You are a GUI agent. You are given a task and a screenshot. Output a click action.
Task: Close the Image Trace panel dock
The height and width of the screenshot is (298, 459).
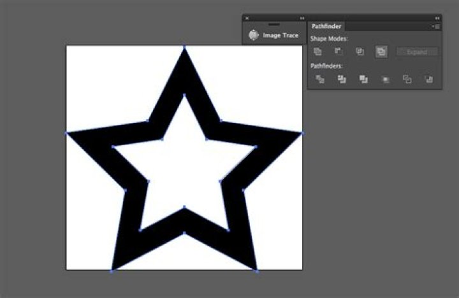coord(247,18)
